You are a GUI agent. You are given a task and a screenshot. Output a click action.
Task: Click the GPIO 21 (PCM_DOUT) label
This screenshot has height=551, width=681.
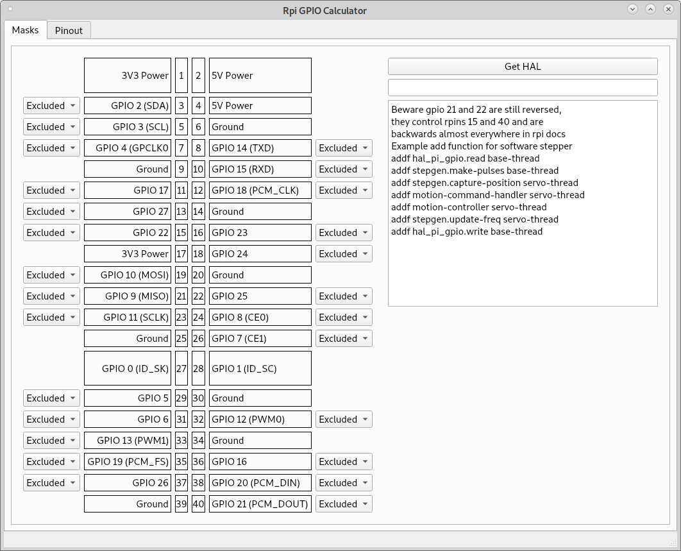(260, 504)
